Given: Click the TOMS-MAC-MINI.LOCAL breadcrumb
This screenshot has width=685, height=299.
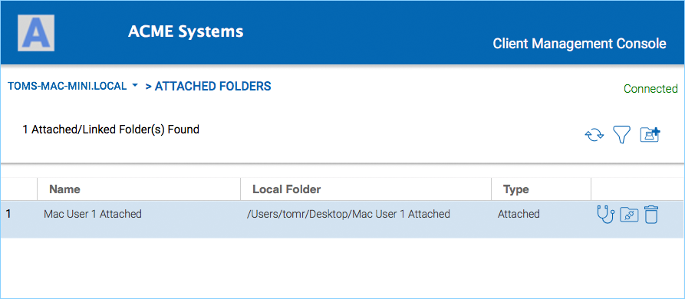Looking at the screenshot, I should click(68, 86).
